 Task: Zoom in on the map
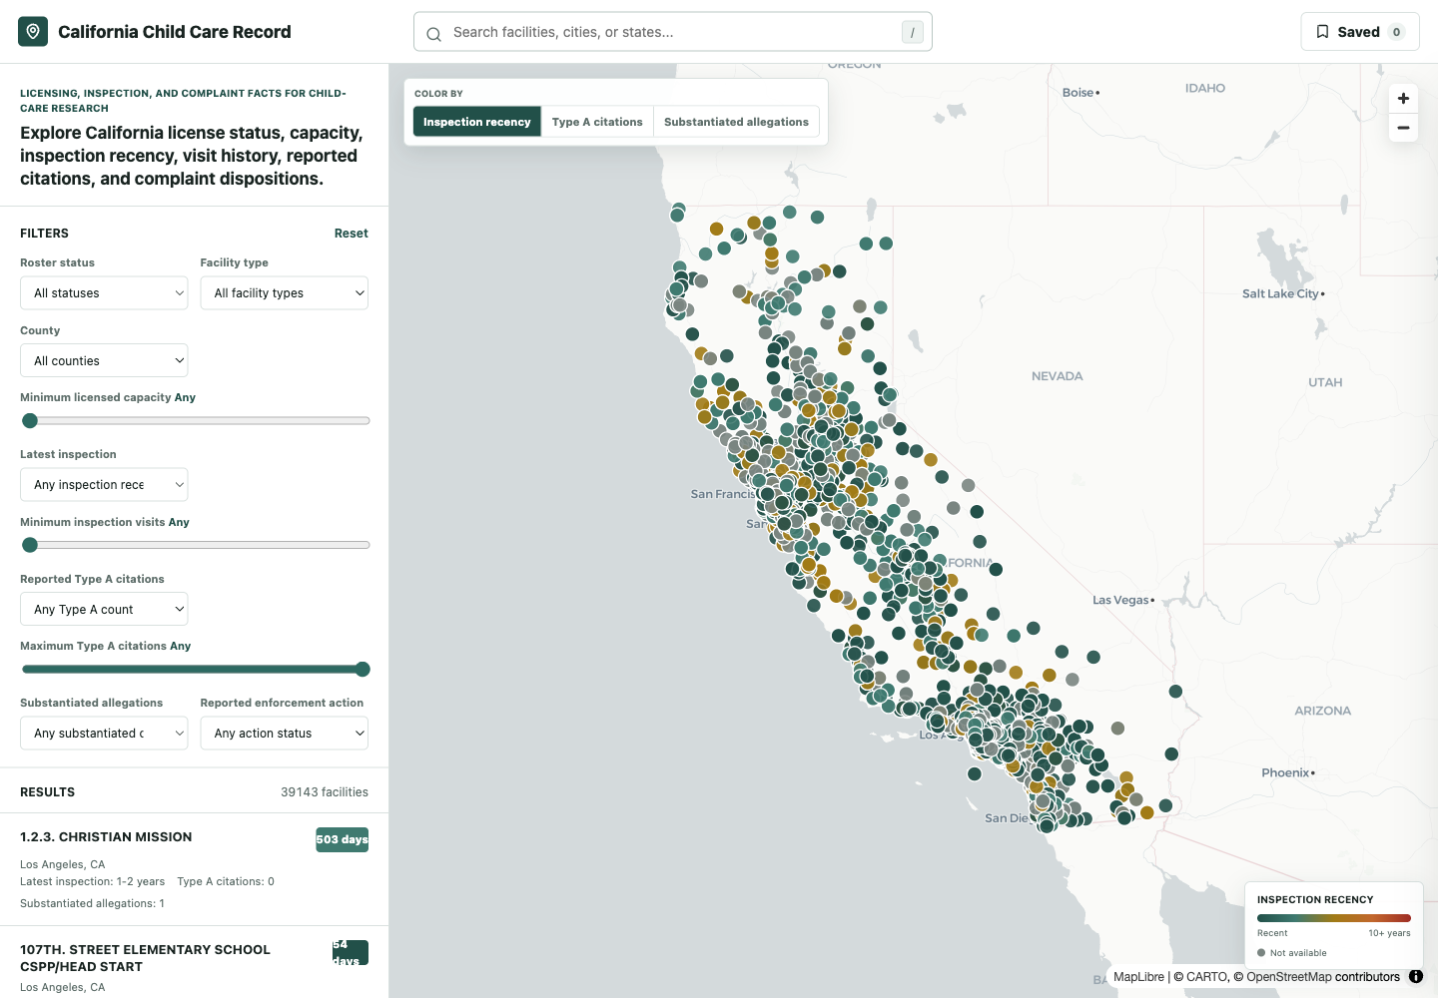tap(1403, 98)
